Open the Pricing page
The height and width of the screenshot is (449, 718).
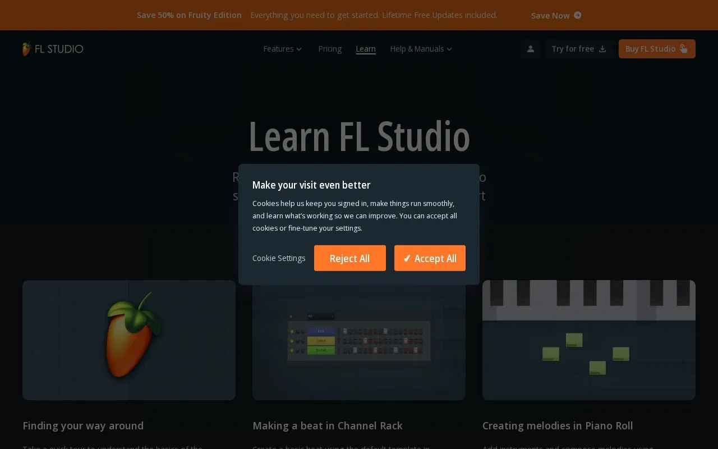[x=330, y=49]
